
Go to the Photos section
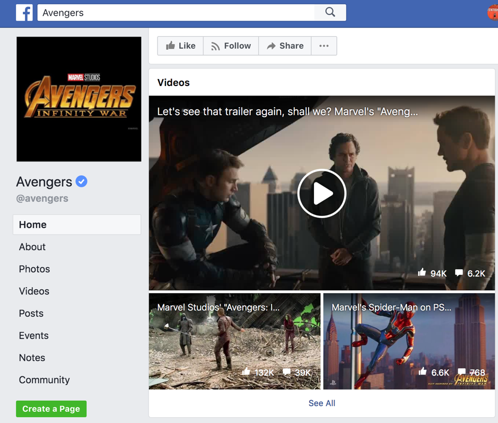point(34,269)
